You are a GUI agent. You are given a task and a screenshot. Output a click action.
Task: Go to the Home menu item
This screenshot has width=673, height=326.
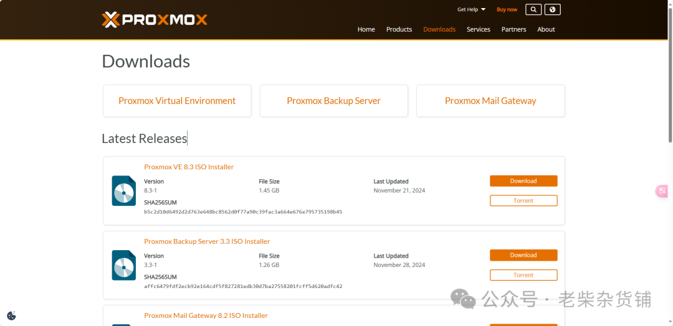coord(366,29)
